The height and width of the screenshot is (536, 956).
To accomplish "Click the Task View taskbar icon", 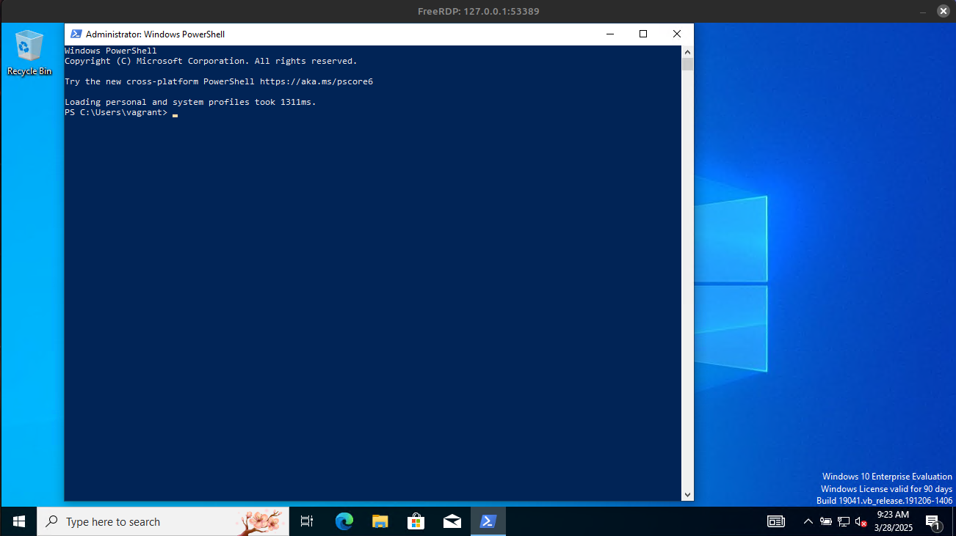I will pos(307,521).
